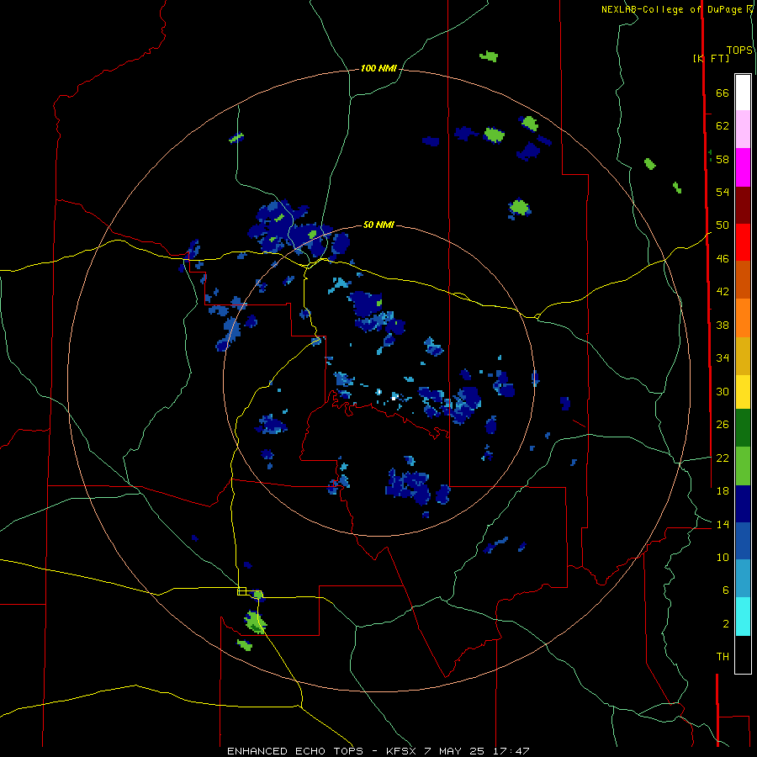The image size is (757, 757).
Task: Click the legend value 50
Action: 723,225
